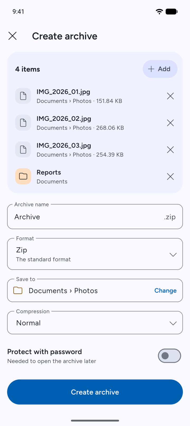This screenshot has height=426, width=190.
Task: Click 'Needed to open the archive later' text
Action: click(52, 361)
